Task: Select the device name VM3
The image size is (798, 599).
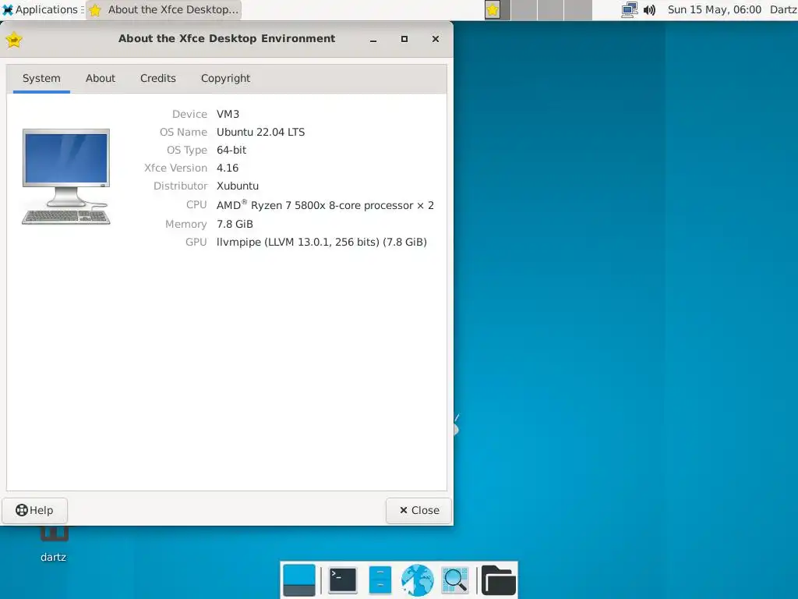Action: point(228,114)
